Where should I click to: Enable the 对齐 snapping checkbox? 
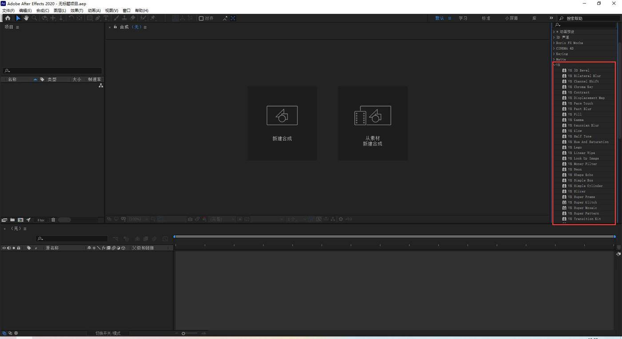tap(201, 18)
